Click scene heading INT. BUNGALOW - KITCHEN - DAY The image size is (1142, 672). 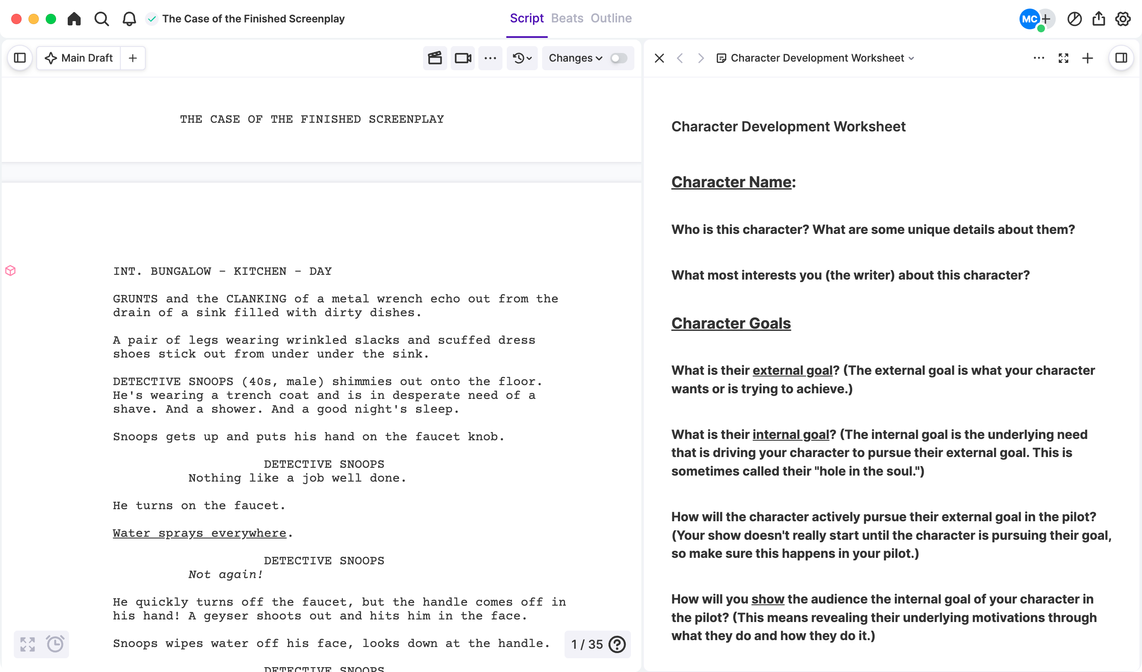pyautogui.click(x=223, y=271)
